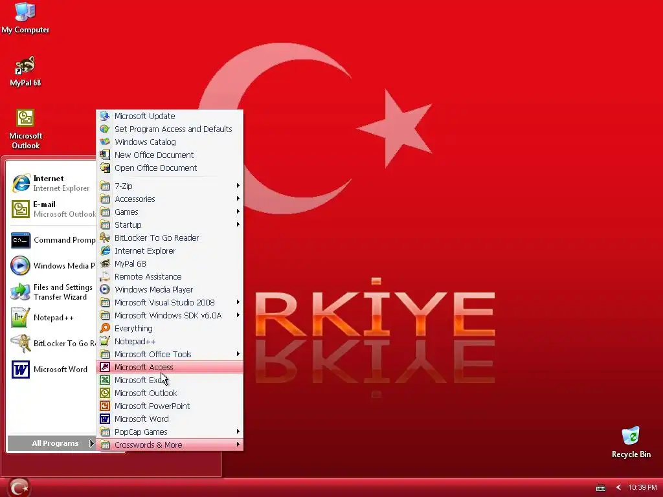Viewport: 663px width, 497px height.
Task: Open Microsoft Update icon in programs menu
Action: pos(105,116)
